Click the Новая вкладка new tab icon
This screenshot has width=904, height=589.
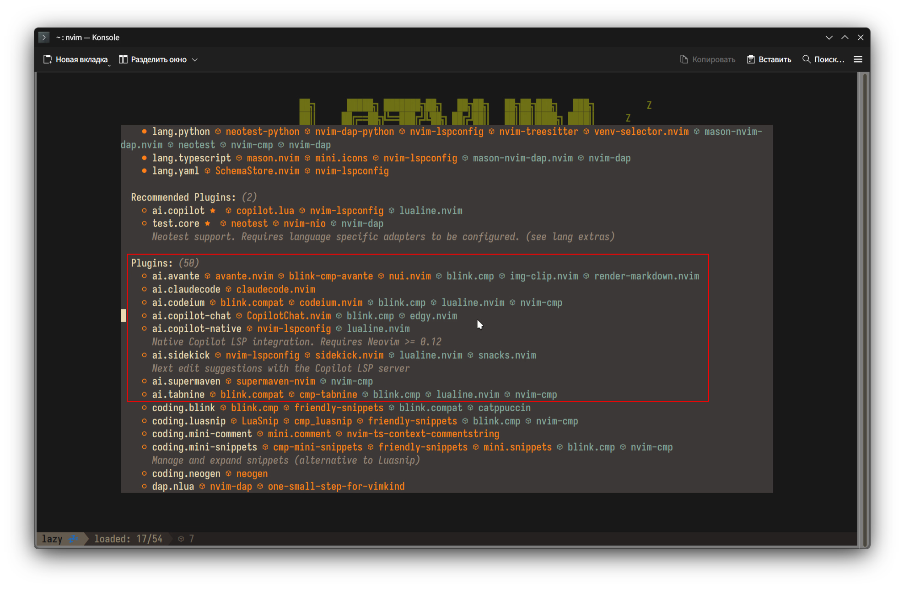[x=48, y=59]
